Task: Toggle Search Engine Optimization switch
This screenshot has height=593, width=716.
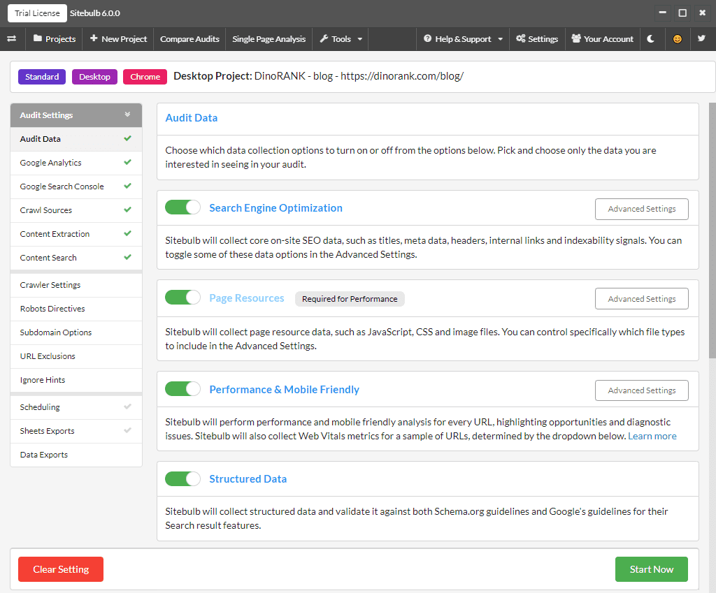Action: [182, 207]
